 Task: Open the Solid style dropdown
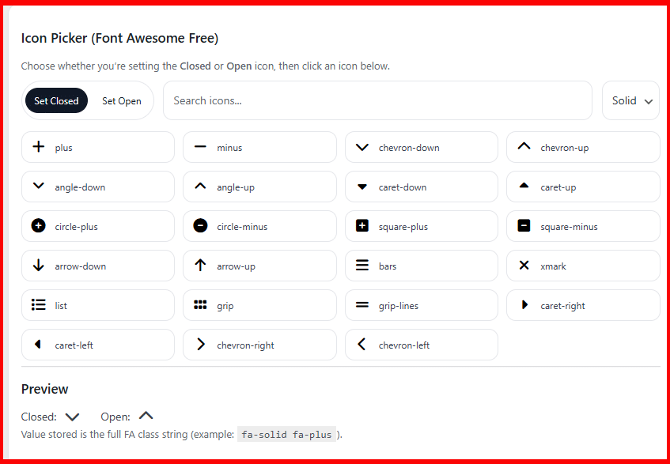(630, 100)
